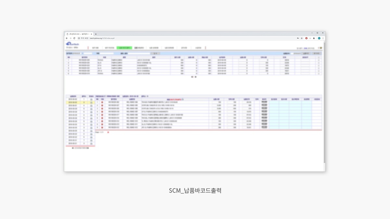
Task: Open the browser profile avatar
Action: 319,38
